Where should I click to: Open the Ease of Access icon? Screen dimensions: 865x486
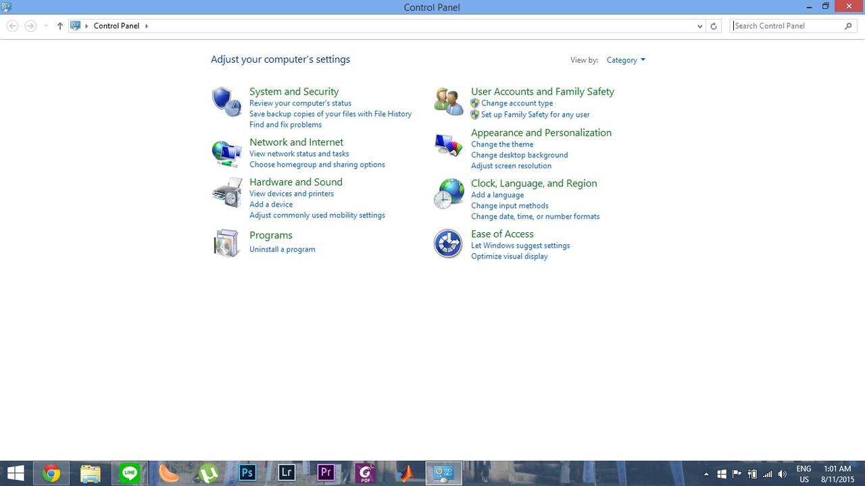448,244
